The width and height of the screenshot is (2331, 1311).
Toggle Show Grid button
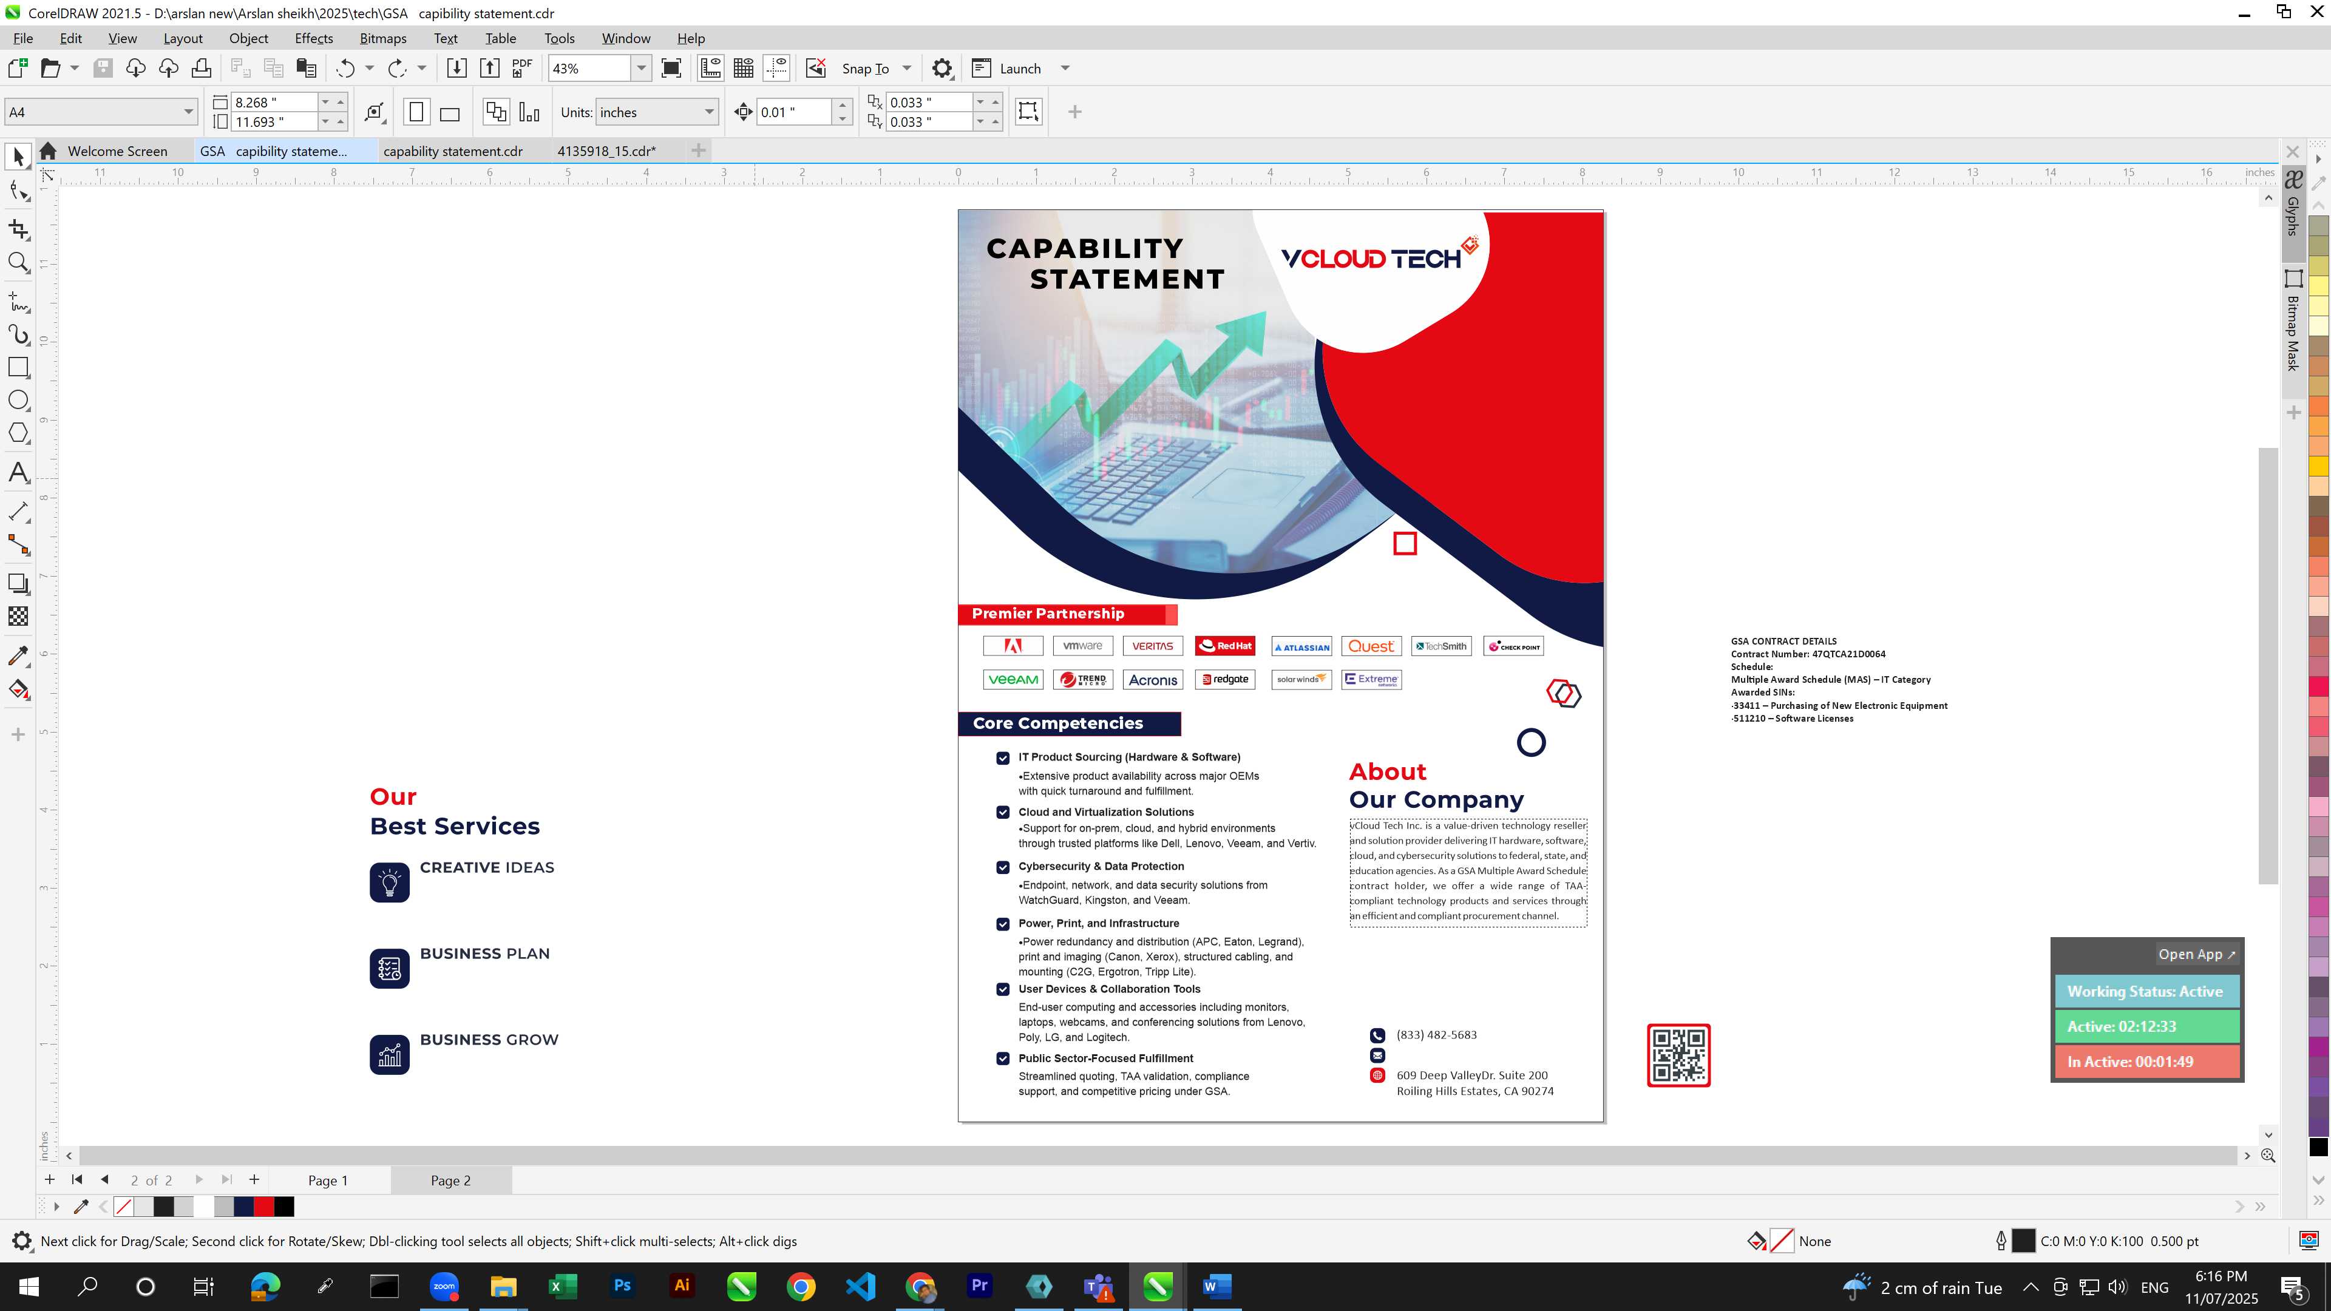744,68
